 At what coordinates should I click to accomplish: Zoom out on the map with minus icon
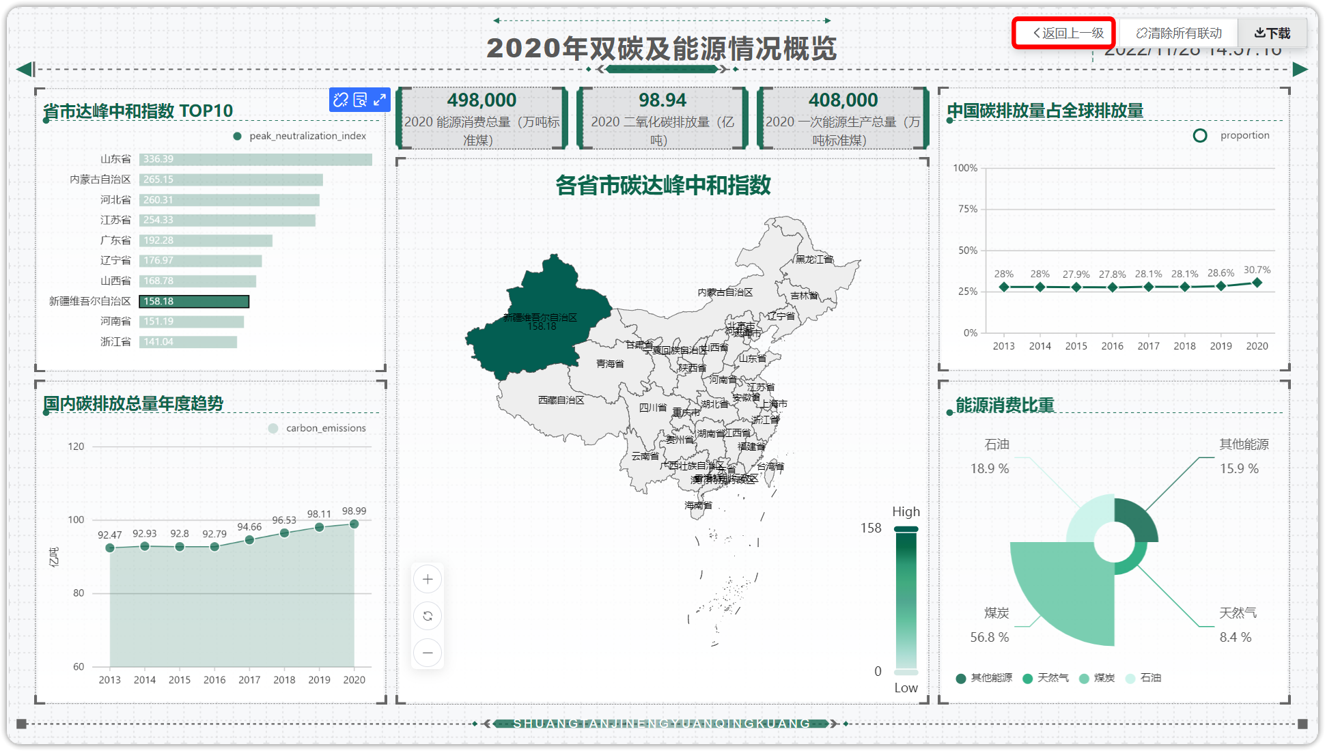pyautogui.click(x=427, y=653)
